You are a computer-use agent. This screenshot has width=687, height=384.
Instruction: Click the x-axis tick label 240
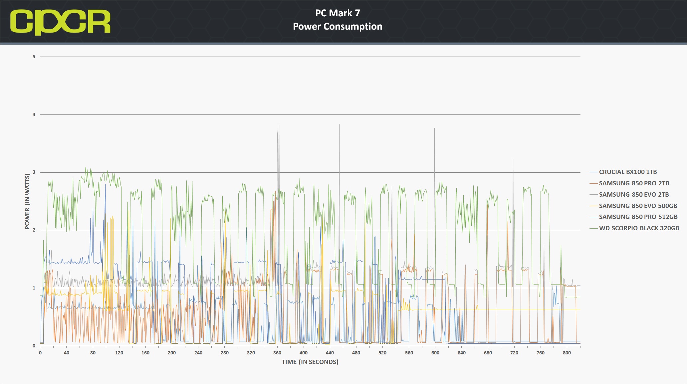[198, 353]
